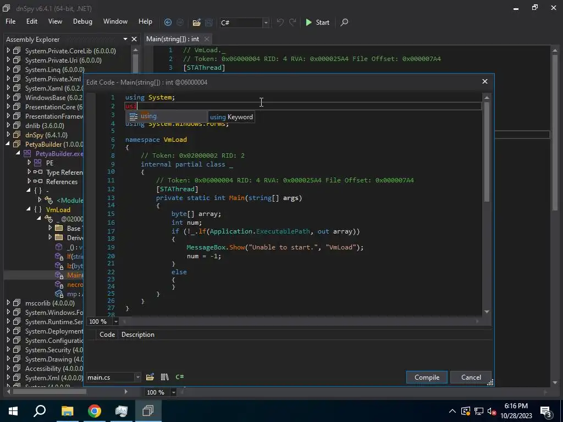
Task: Select the References tree item
Action: click(62, 181)
